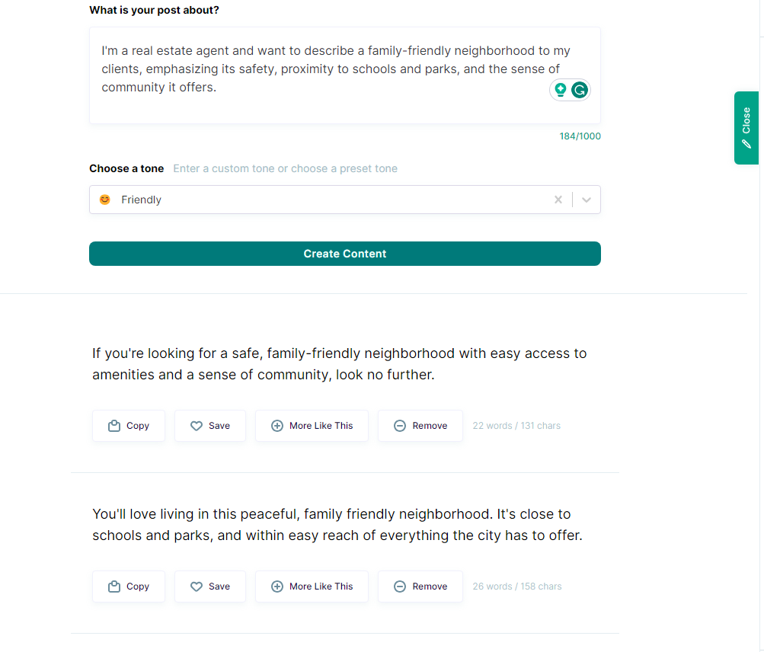Click the first generated text about amenities

point(340,364)
